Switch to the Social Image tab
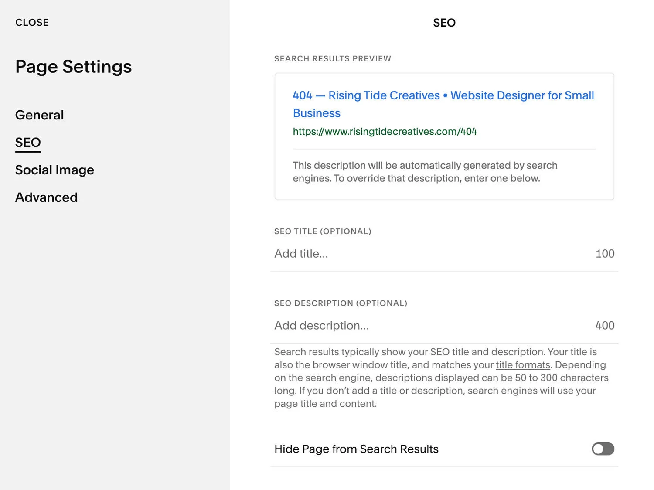 [x=54, y=170]
